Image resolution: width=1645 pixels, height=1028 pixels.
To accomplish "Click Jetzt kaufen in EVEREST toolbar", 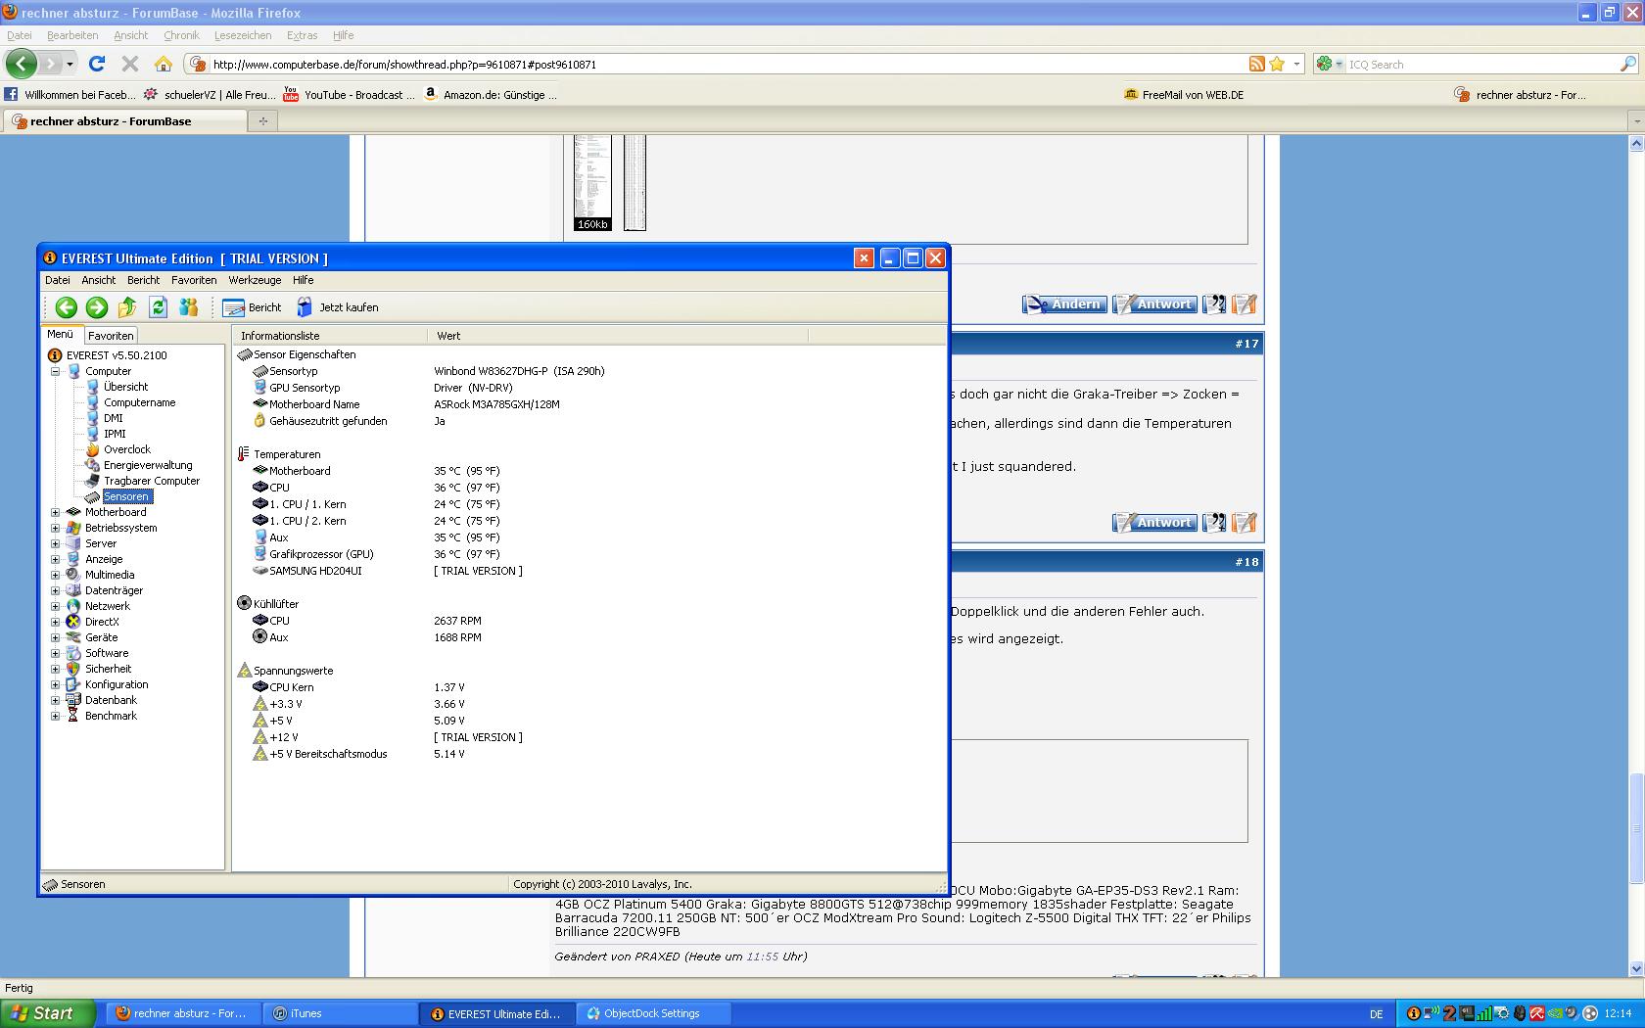I will pos(337,307).
